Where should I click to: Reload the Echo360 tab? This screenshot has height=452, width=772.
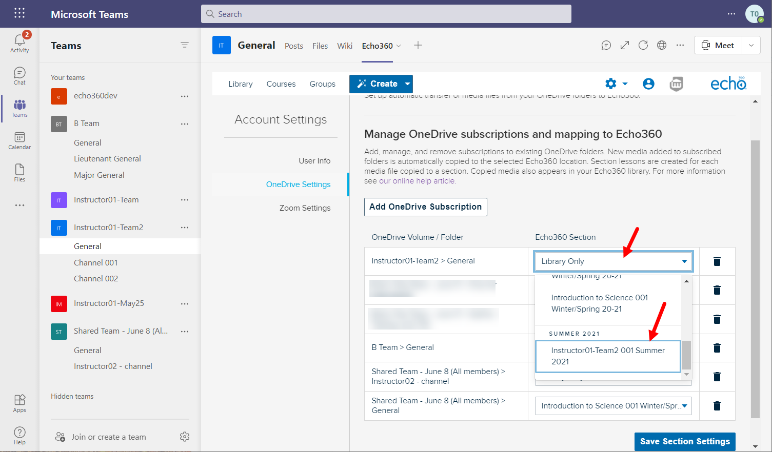pyautogui.click(x=643, y=45)
